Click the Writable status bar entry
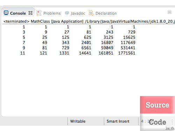Viewport: 175px width, 131px height. (x=78, y=121)
